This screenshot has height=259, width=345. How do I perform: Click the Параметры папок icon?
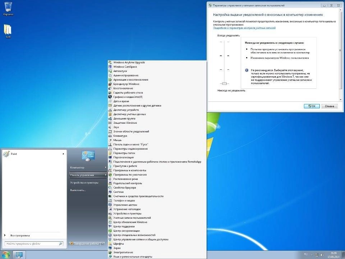[110, 153]
